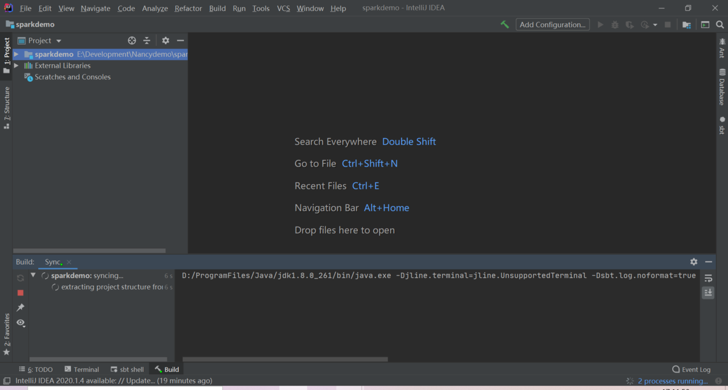Screen dimensions: 728x390
Task: Click the tool windows icon in status bar
Action: tap(7, 381)
